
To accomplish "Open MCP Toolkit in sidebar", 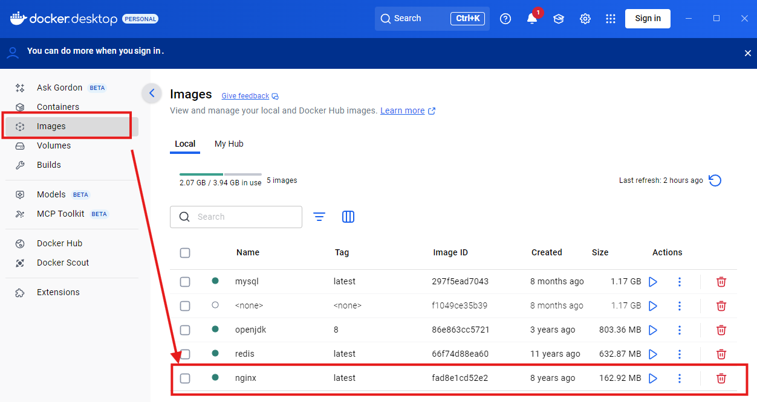I will pos(71,214).
